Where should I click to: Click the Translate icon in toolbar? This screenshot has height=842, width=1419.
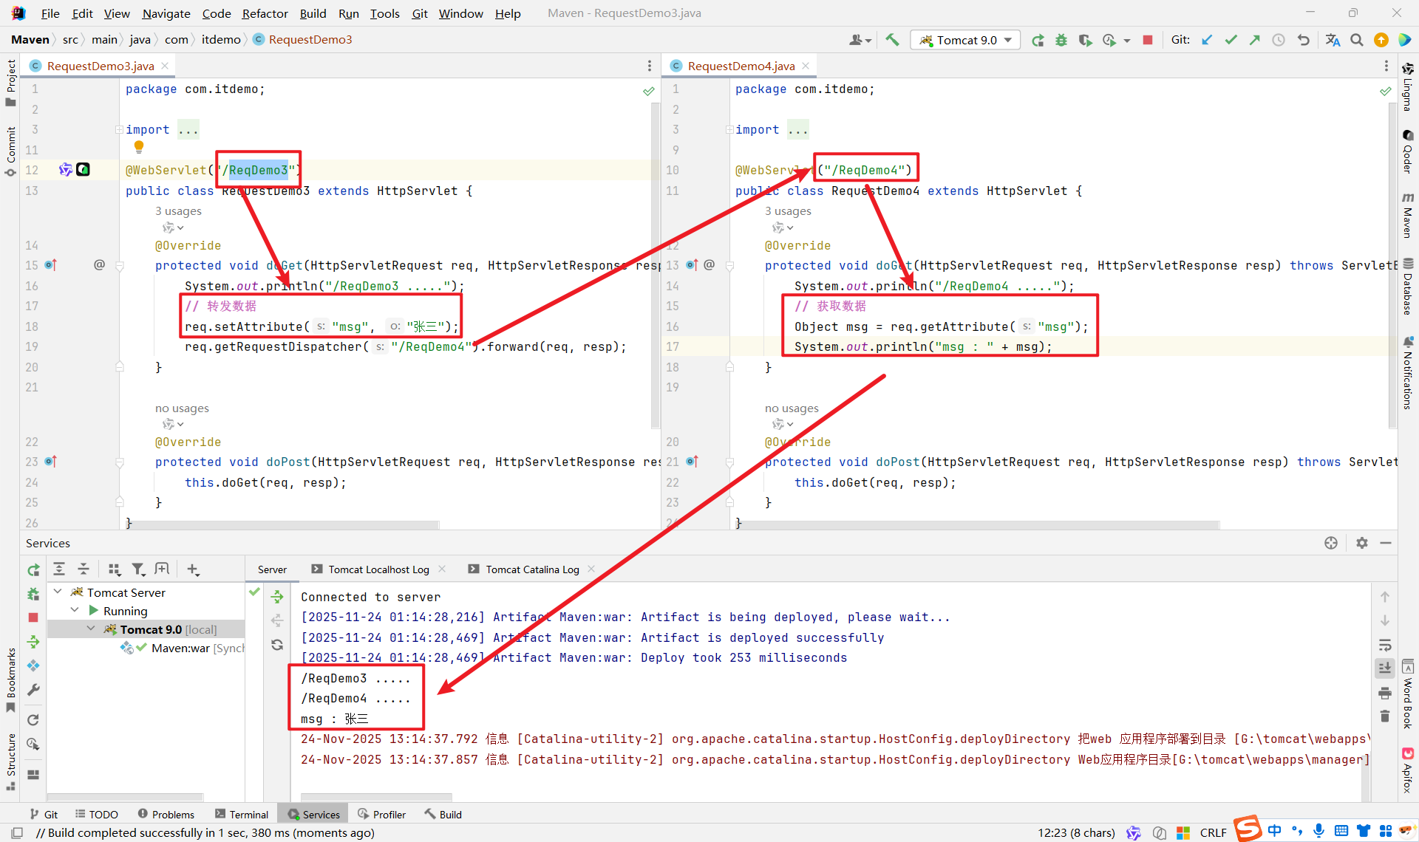(1333, 40)
